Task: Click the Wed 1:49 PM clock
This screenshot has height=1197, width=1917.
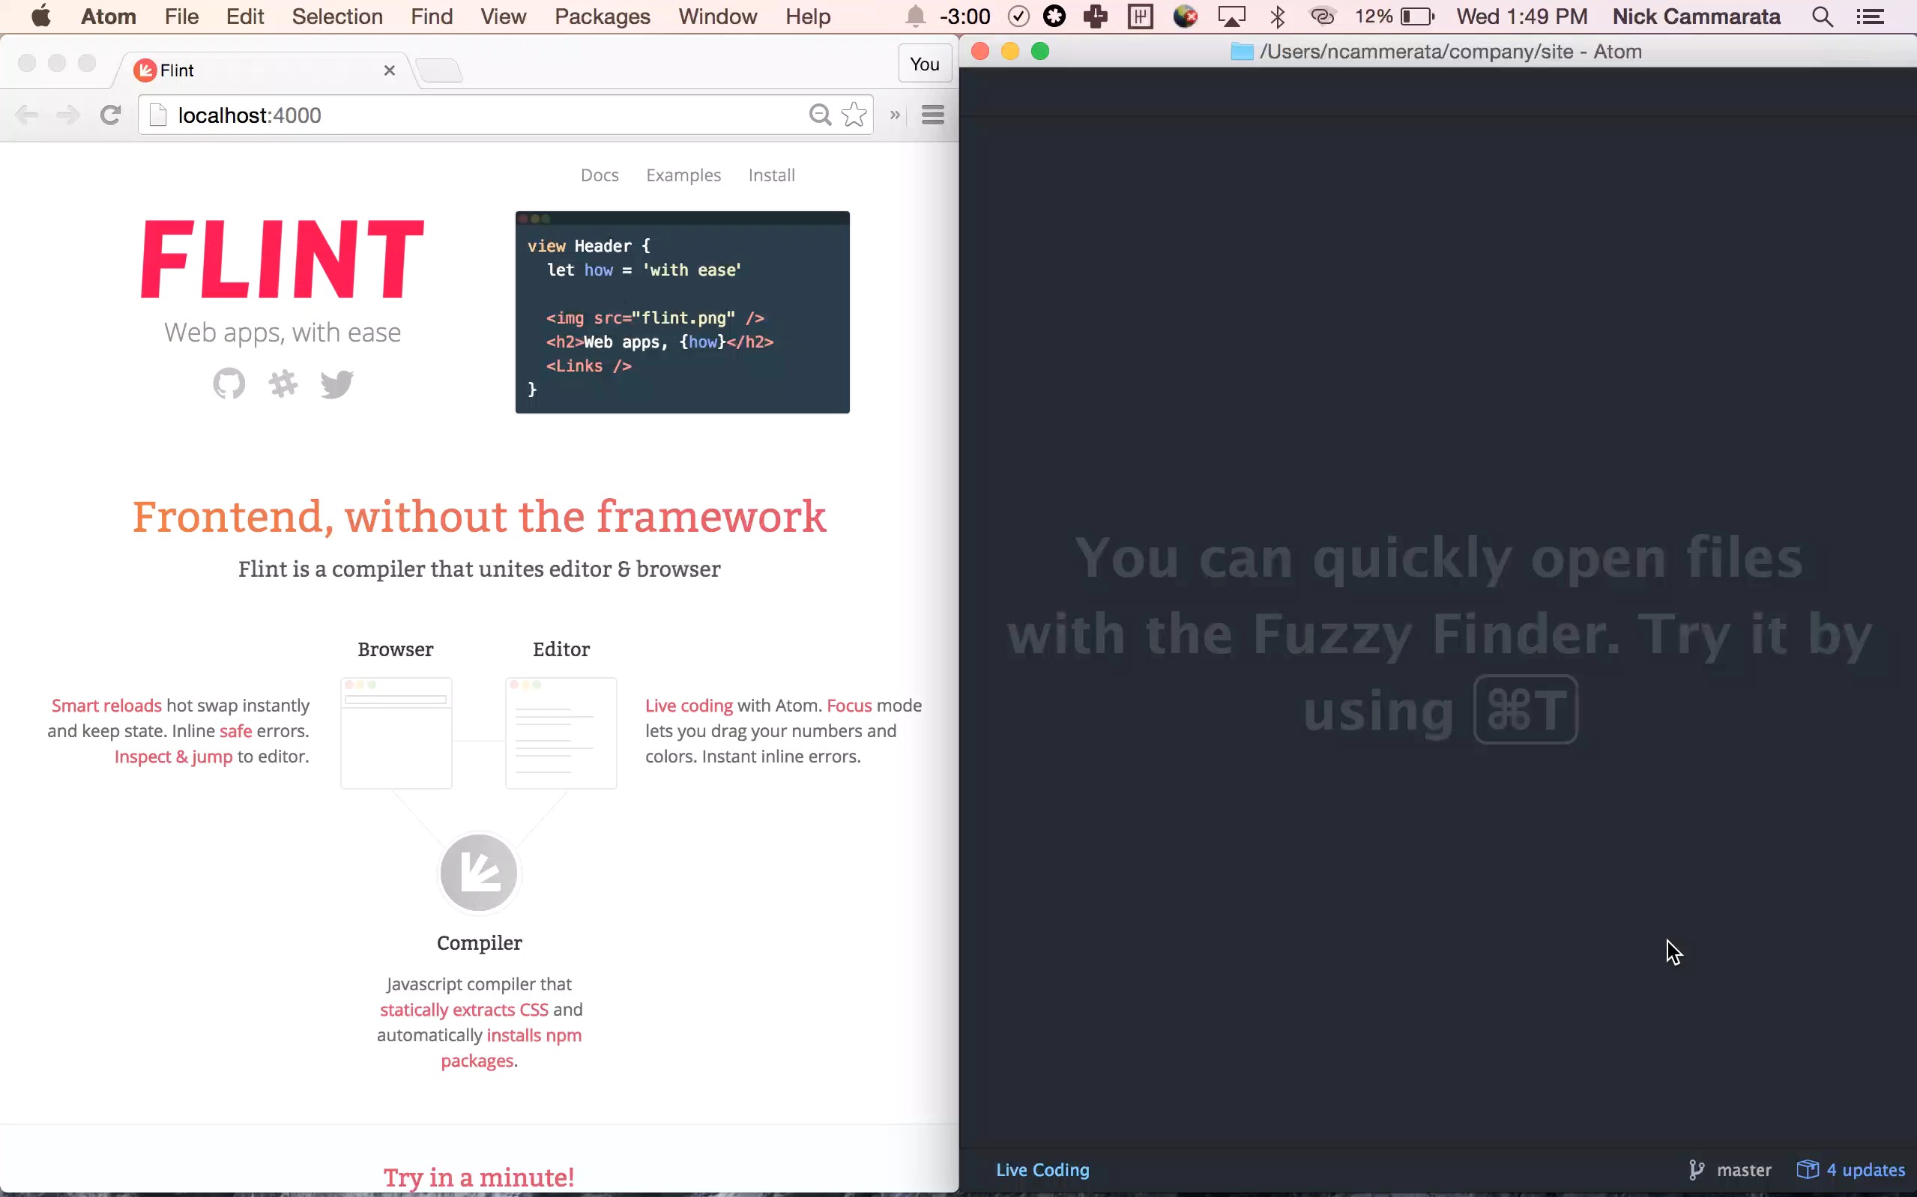Action: [1521, 16]
